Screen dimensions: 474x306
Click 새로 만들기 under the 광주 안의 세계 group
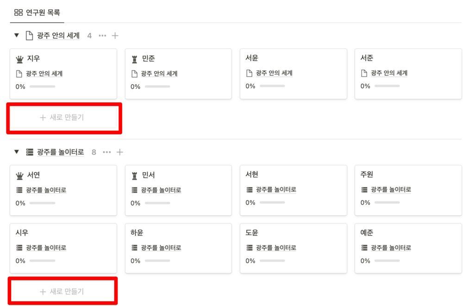[63, 118]
